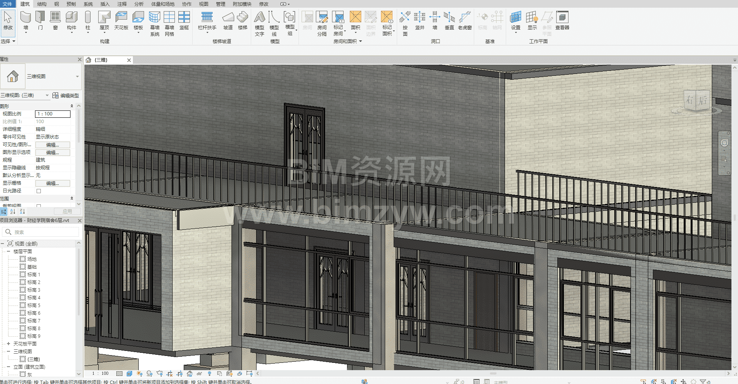The image size is (738, 384).
Task: Switch to the 管理 ribbon tab
Action: pos(221,4)
